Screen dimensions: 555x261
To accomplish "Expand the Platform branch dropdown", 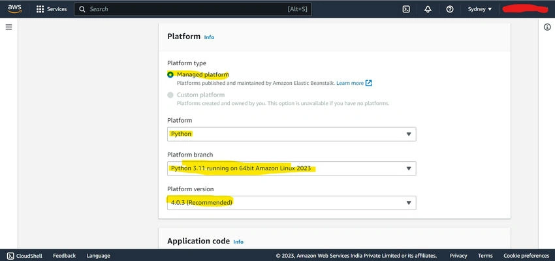I will click(x=292, y=168).
